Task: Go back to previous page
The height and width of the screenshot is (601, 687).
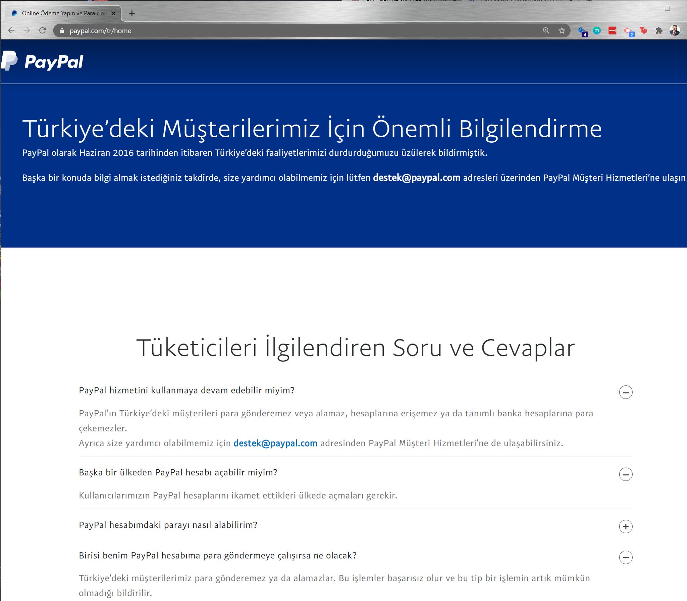Action: 11,31
